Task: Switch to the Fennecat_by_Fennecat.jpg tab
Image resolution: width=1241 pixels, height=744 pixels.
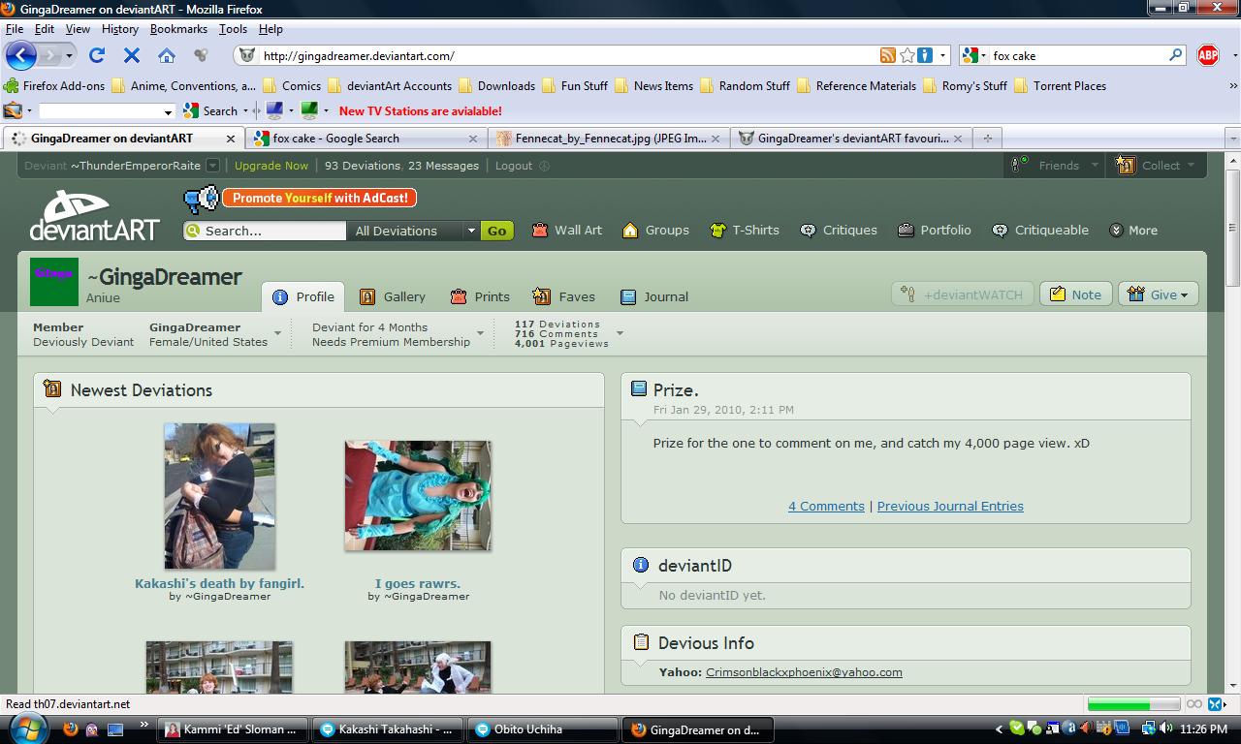Action: pos(609,138)
